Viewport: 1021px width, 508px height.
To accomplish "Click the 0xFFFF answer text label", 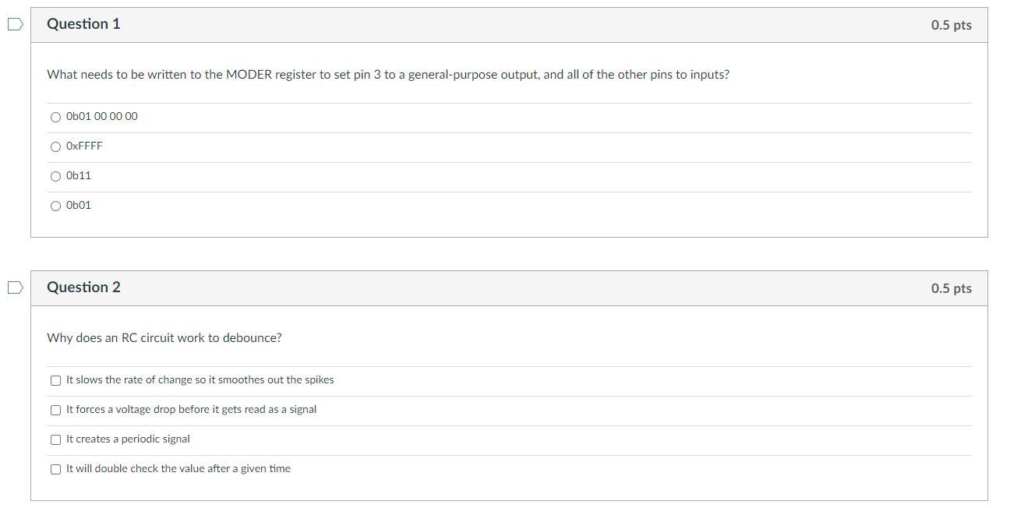I will click(x=83, y=146).
